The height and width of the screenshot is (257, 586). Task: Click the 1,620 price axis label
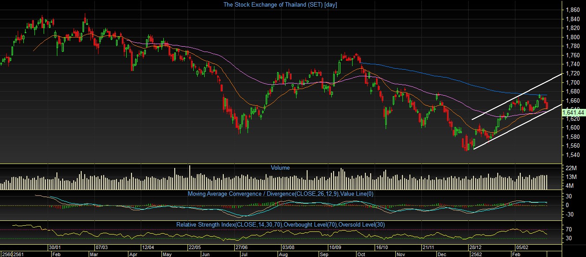pyautogui.click(x=572, y=119)
